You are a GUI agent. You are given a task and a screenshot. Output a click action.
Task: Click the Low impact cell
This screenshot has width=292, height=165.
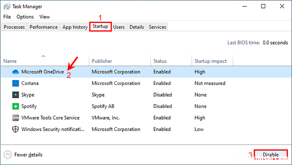[199, 129]
